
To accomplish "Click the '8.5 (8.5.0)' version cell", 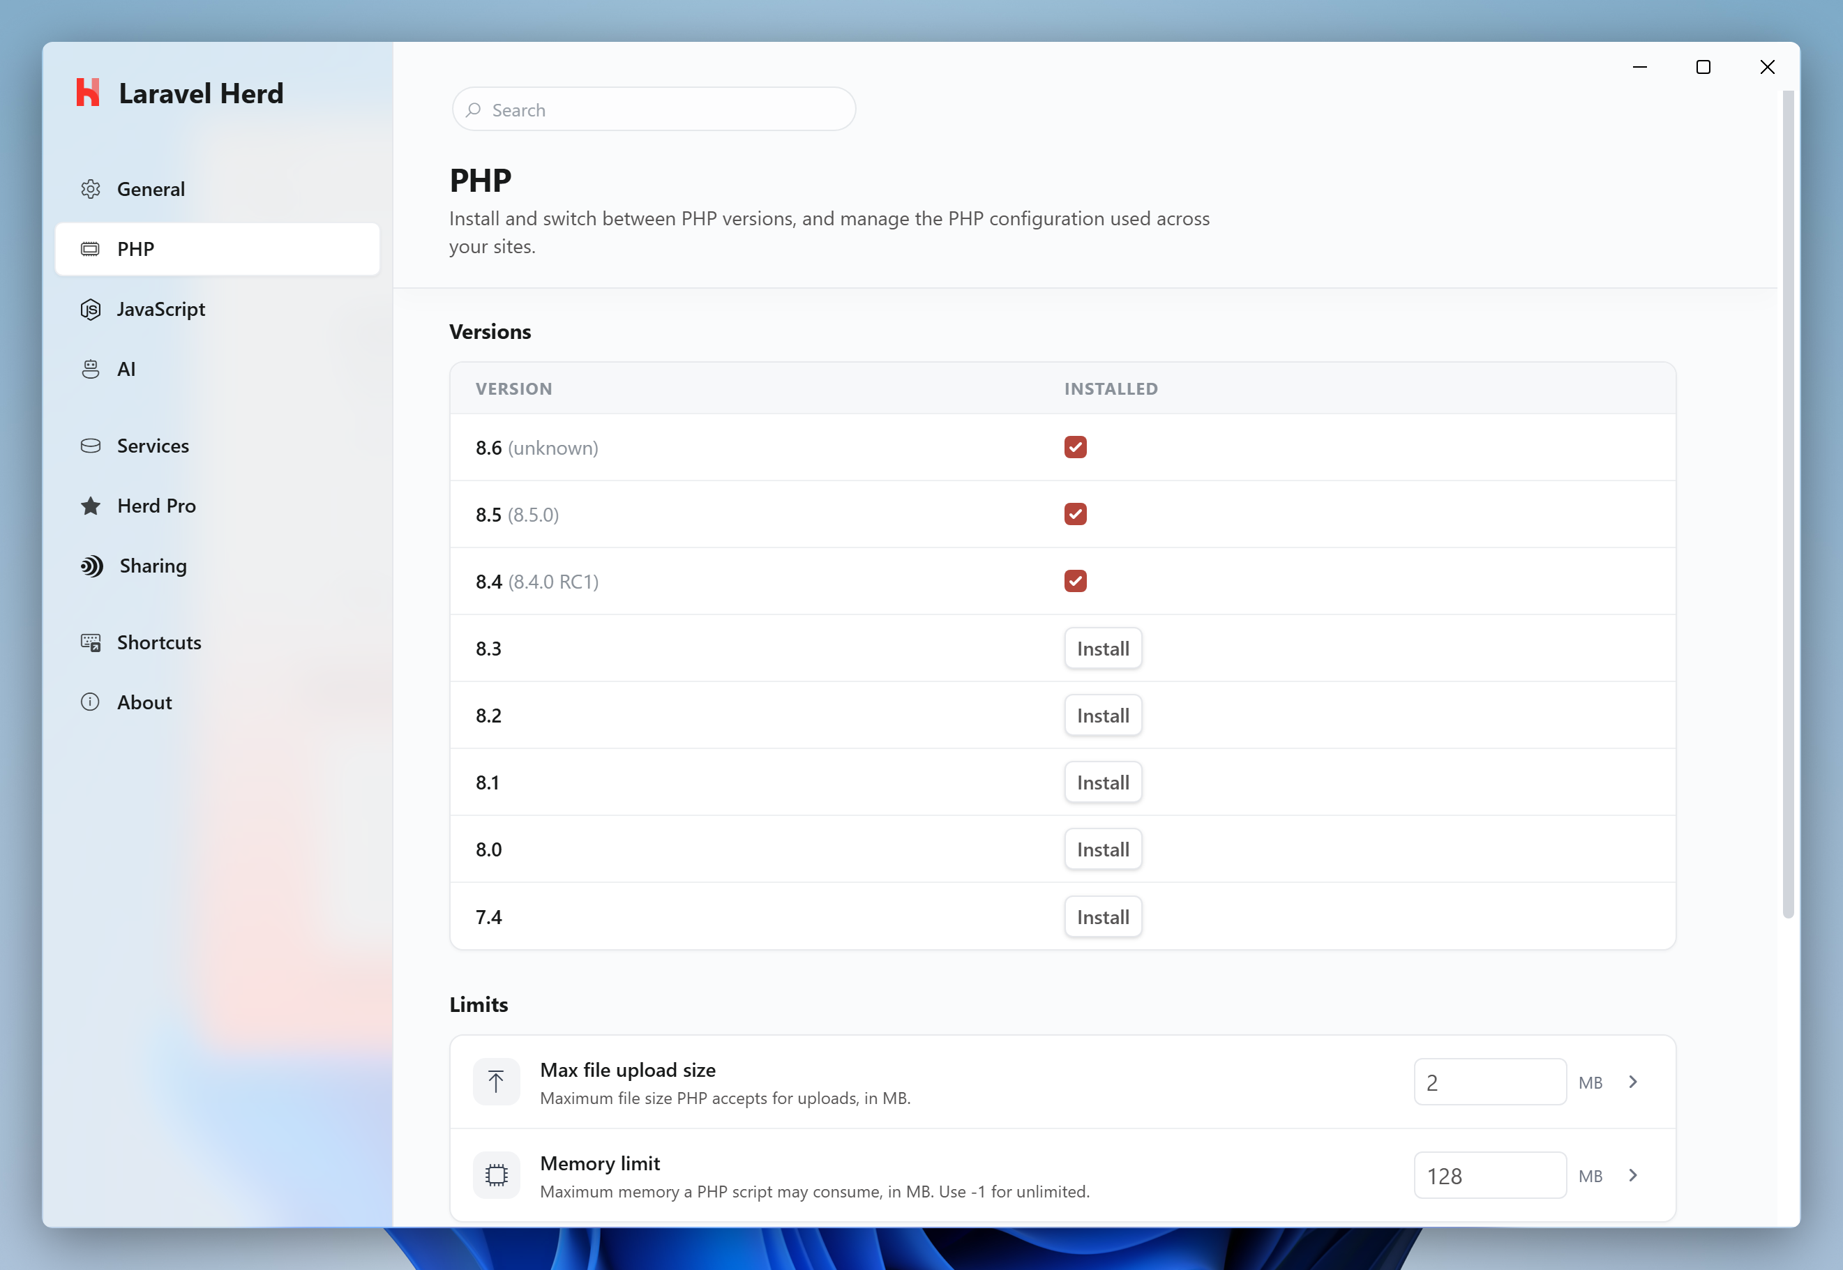I will [517, 515].
